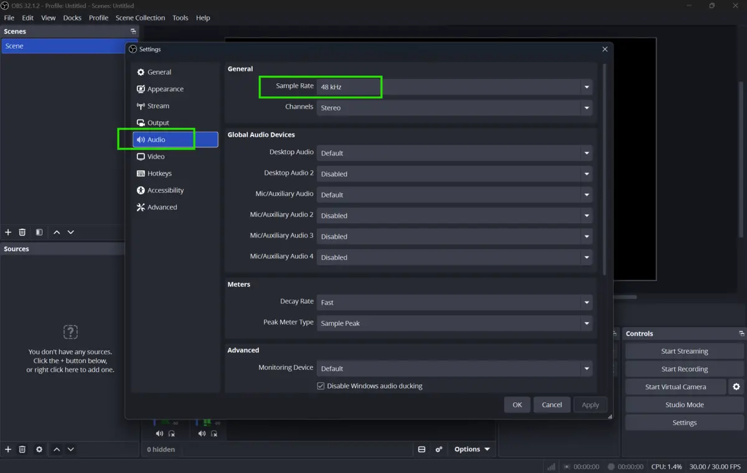Open the Tools menu

click(181, 18)
